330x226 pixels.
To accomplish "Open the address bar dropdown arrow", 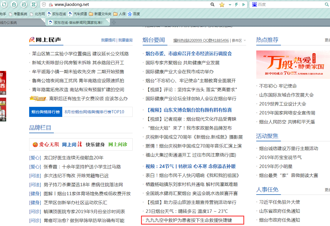I will 230,5.
